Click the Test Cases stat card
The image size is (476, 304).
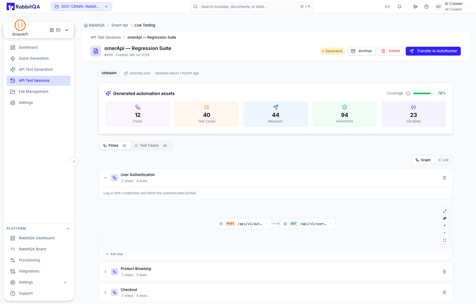point(207,114)
